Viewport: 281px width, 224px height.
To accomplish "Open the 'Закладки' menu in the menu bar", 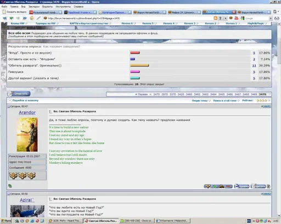I will 34,7.
